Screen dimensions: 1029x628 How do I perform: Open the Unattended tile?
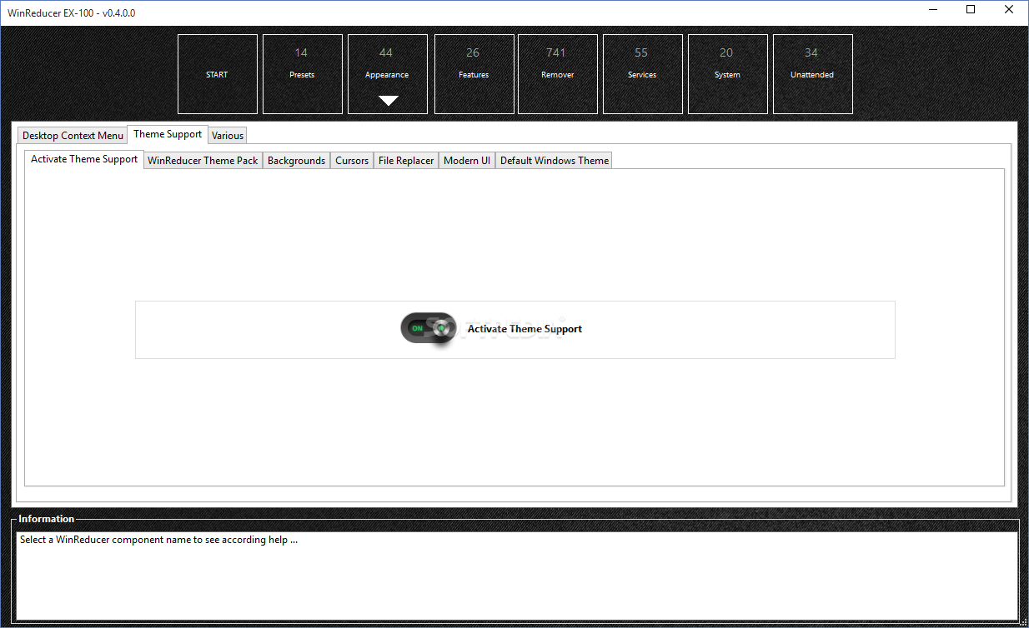[x=813, y=74]
